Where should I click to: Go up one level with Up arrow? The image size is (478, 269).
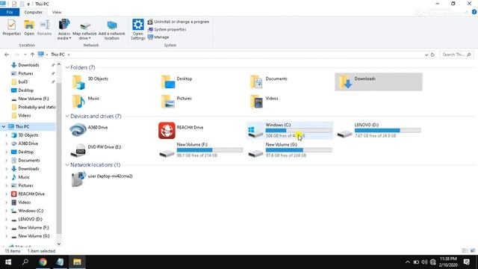[32, 55]
